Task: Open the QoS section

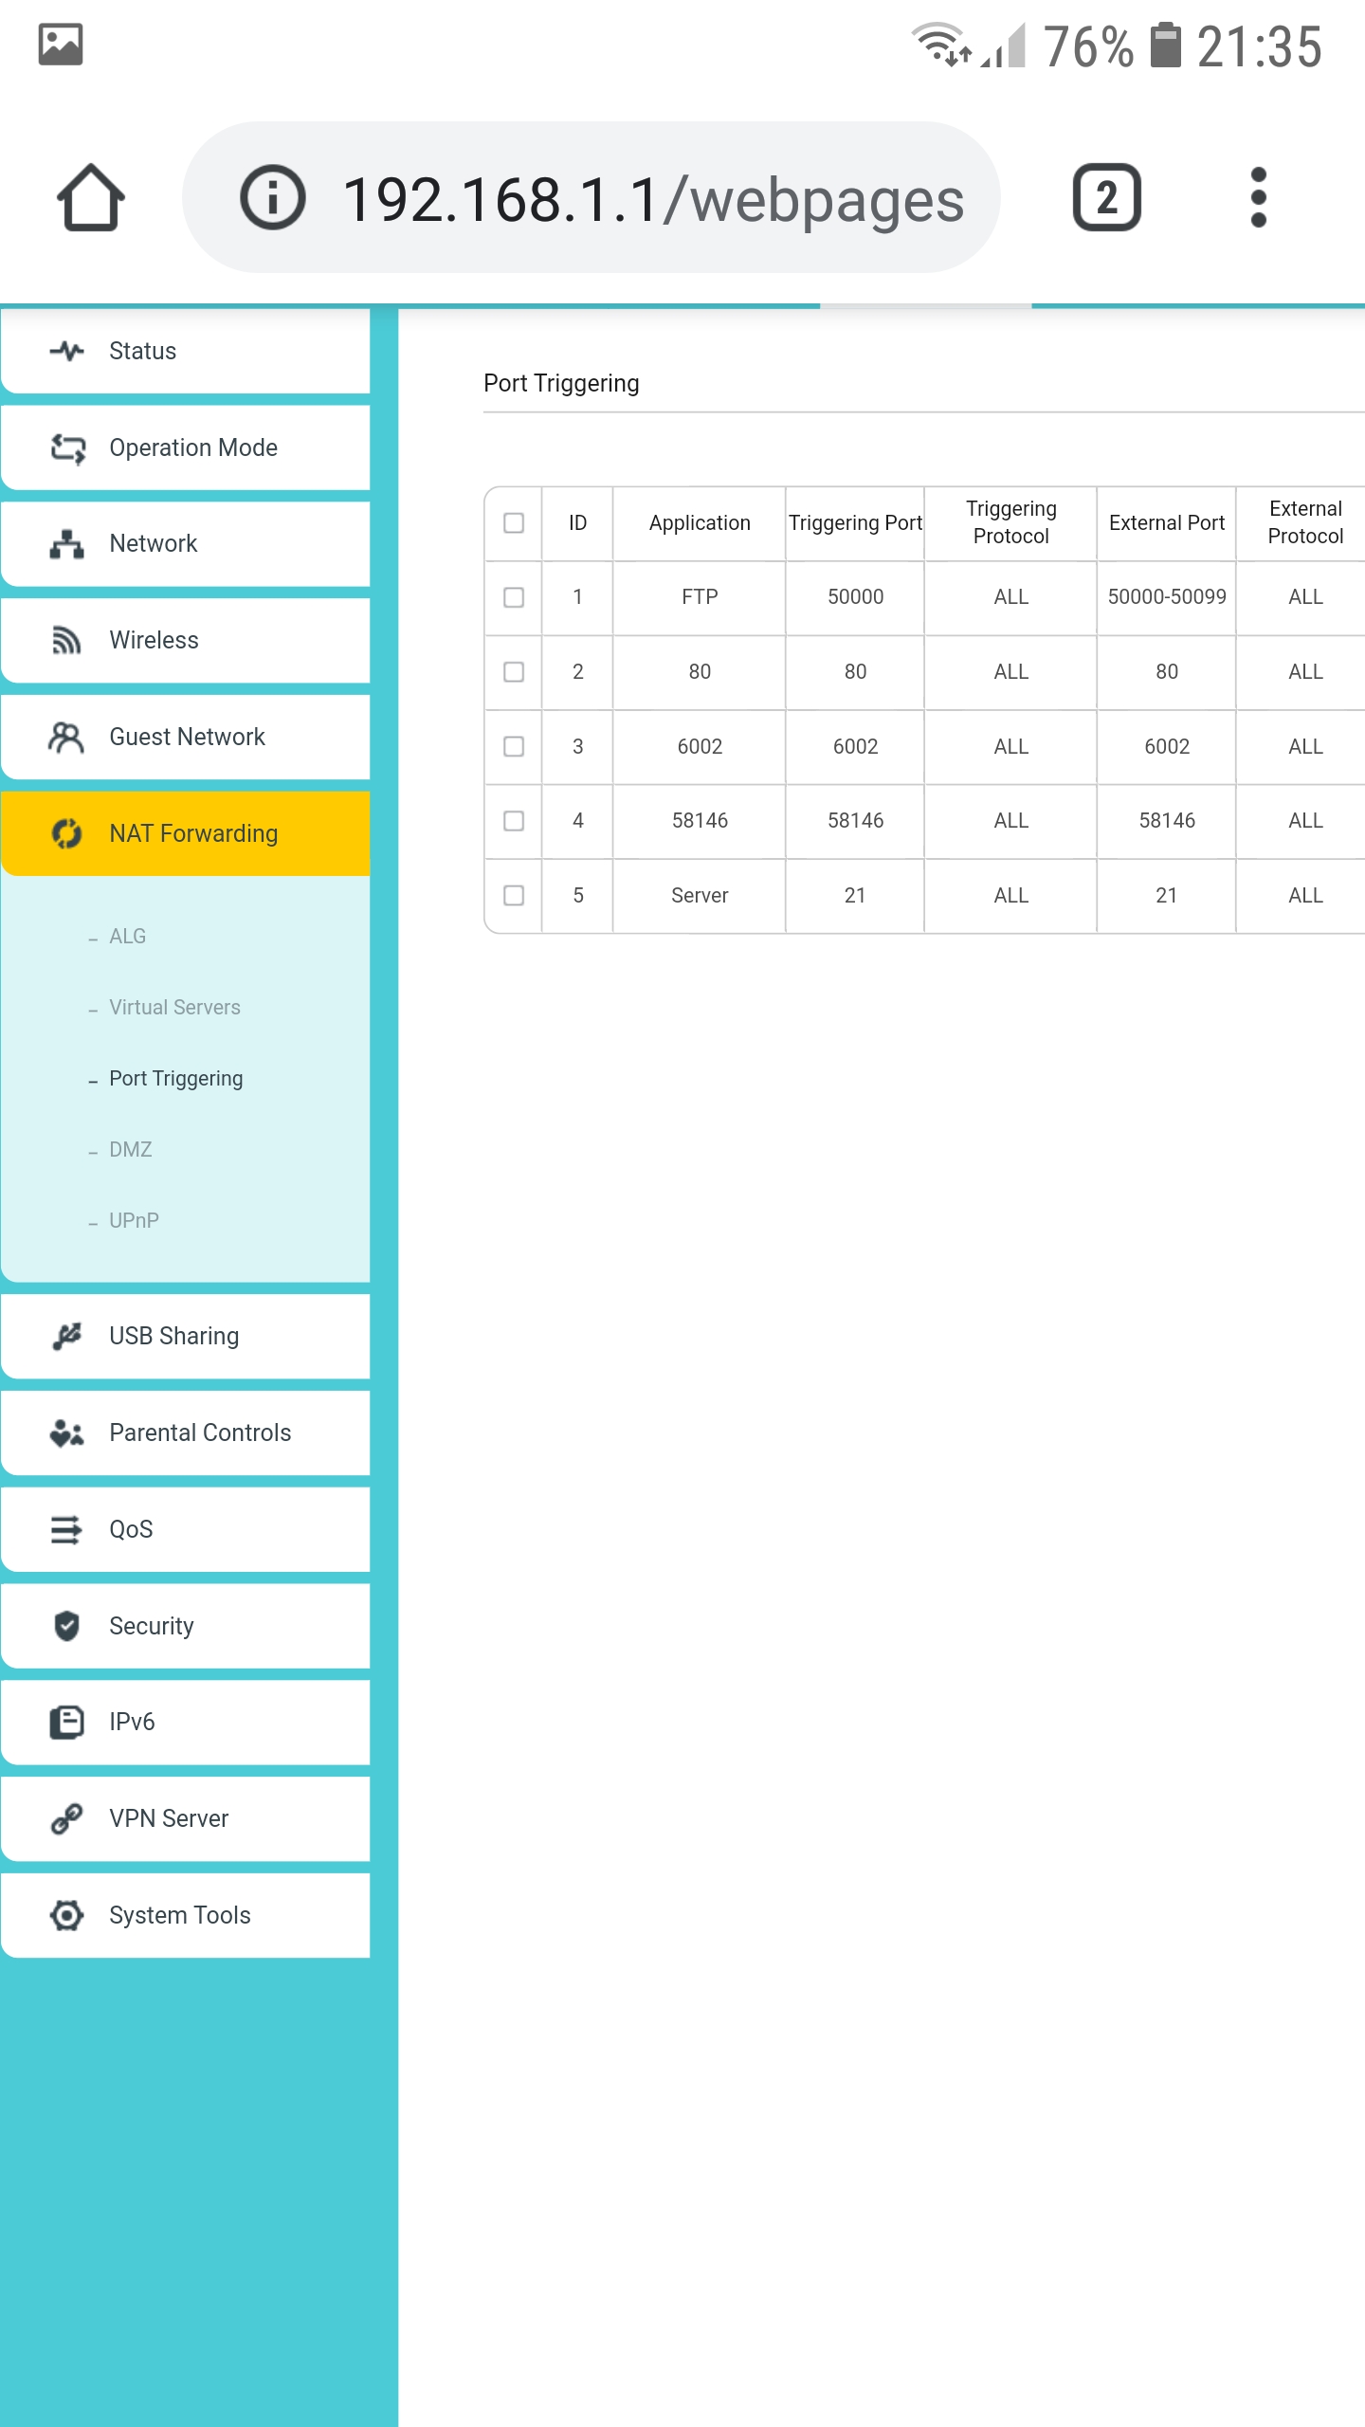Action: coord(186,1529)
